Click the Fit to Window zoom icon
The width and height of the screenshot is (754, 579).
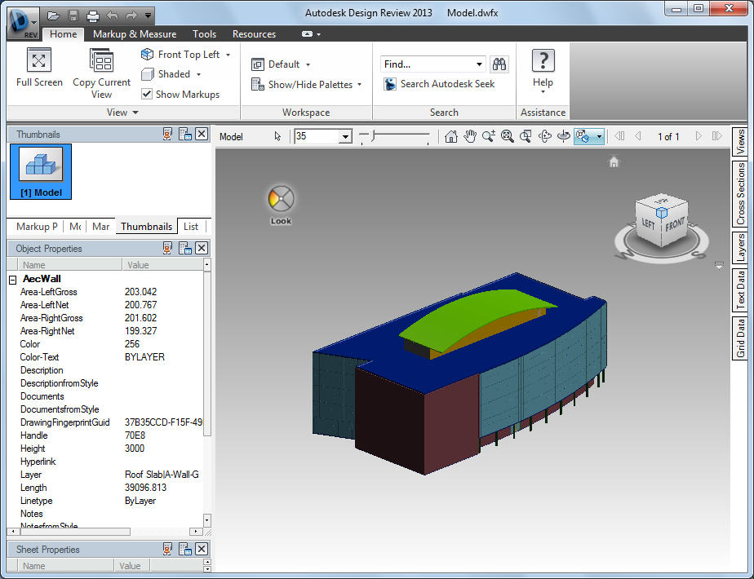pos(508,136)
